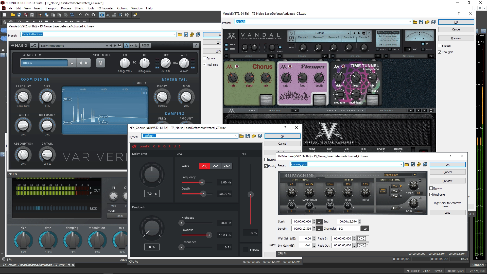
Task: Click the Redo arrow icon
Action: point(87,15)
